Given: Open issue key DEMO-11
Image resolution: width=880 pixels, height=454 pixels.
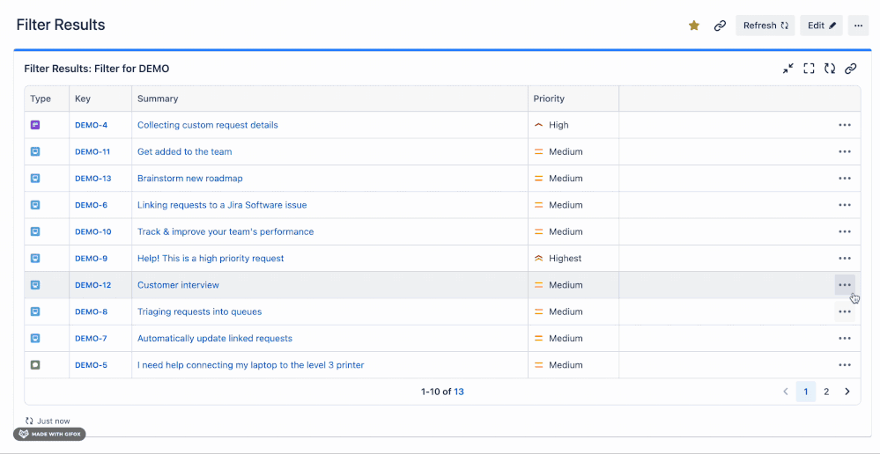Looking at the screenshot, I should pos(92,152).
